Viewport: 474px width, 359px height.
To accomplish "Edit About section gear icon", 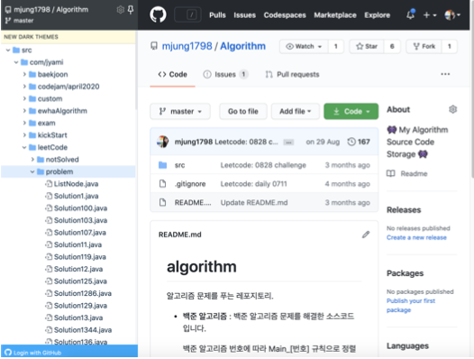I will point(452,109).
